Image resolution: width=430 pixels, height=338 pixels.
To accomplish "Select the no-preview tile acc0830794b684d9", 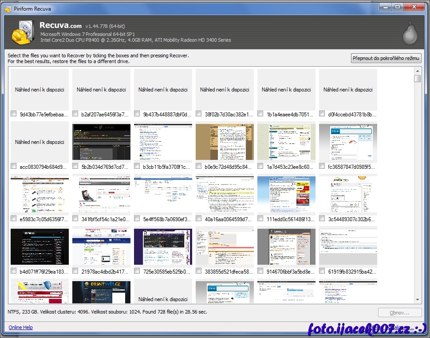I will (39, 142).
